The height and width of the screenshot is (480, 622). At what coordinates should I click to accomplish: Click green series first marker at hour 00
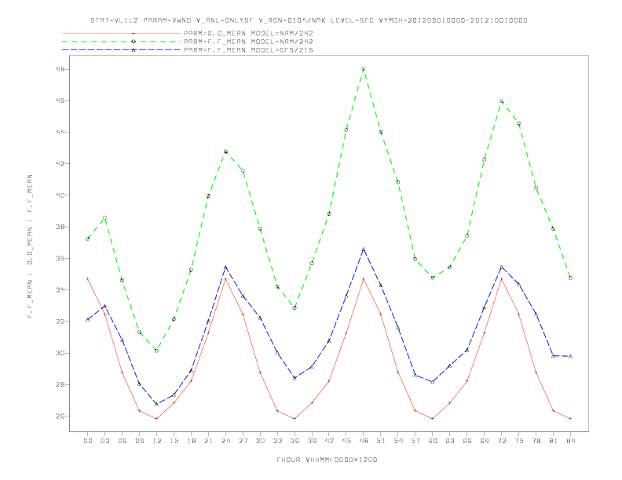88,238
